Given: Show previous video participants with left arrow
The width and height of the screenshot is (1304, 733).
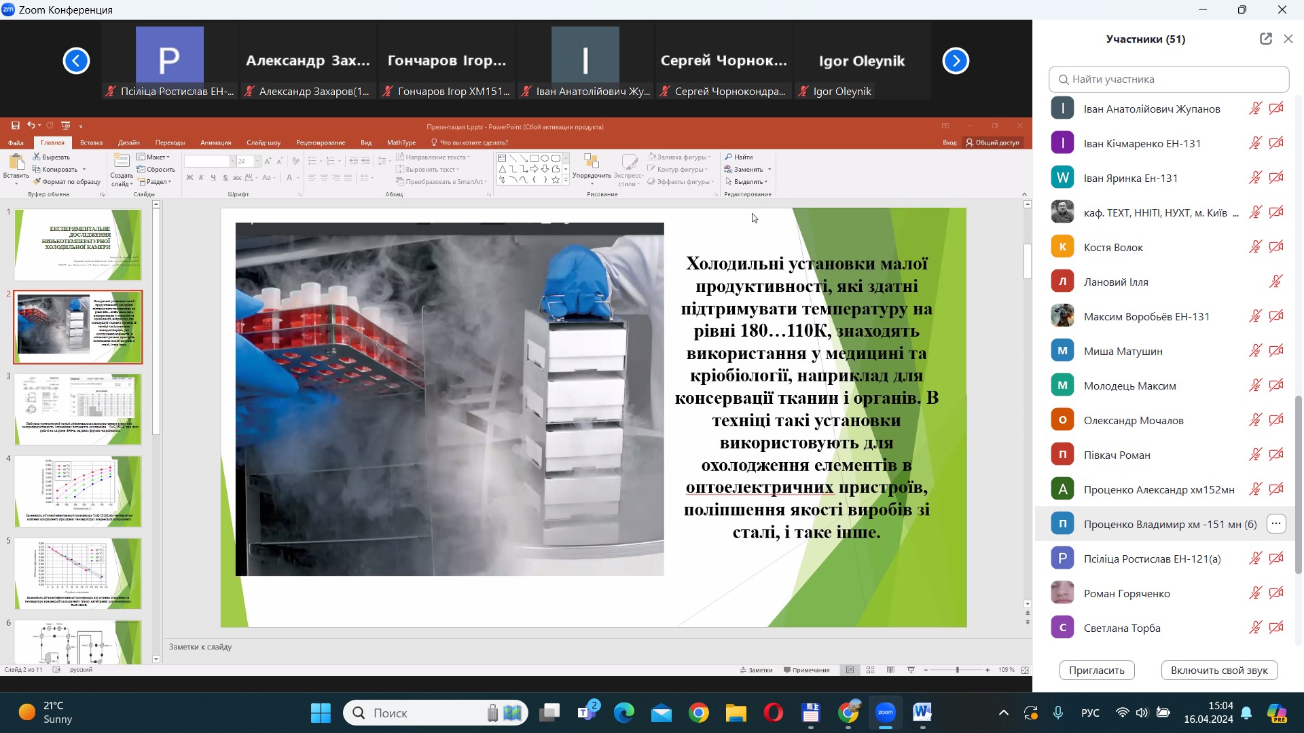Looking at the screenshot, I should (x=76, y=61).
